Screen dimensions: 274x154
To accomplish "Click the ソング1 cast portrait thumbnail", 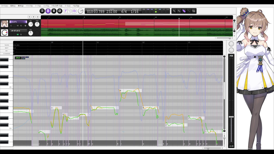I will point(4,24).
